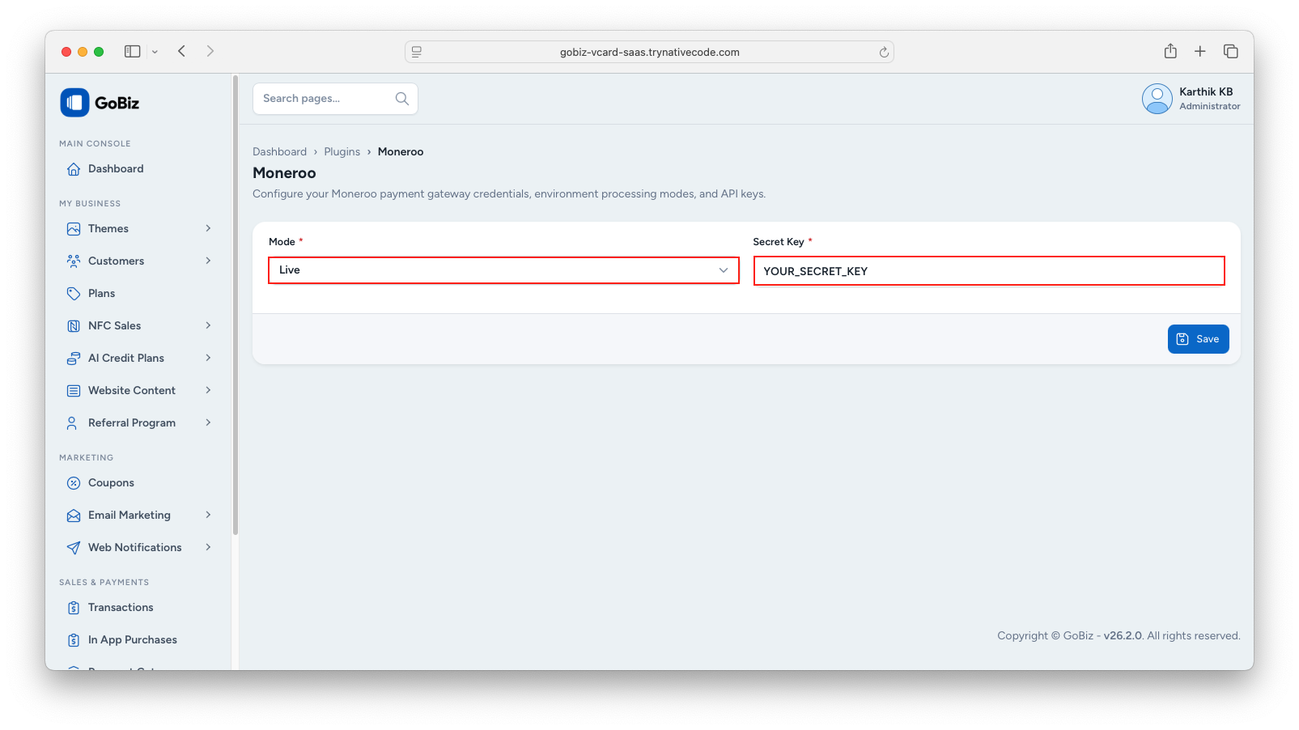Click the Web Notifications paper plane icon

pyautogui.click(x=74, y=548)
